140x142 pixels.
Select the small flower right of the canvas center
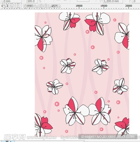click(x=101, y=67)
